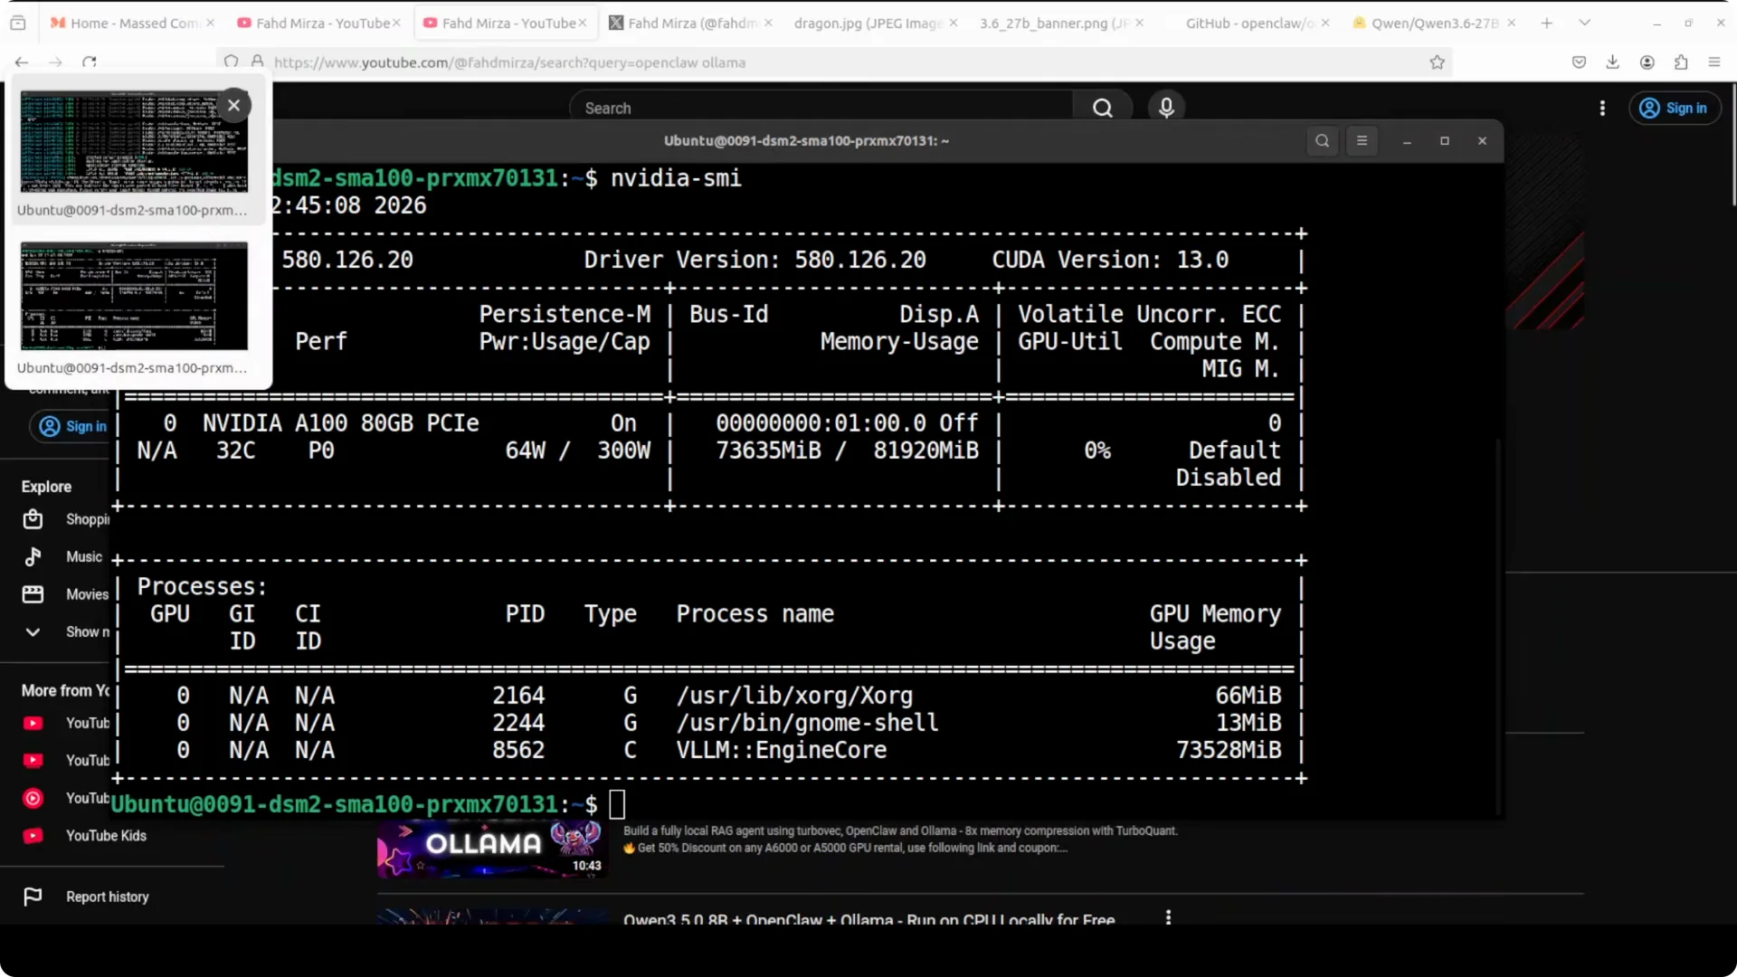Go back to previous page

22,62
